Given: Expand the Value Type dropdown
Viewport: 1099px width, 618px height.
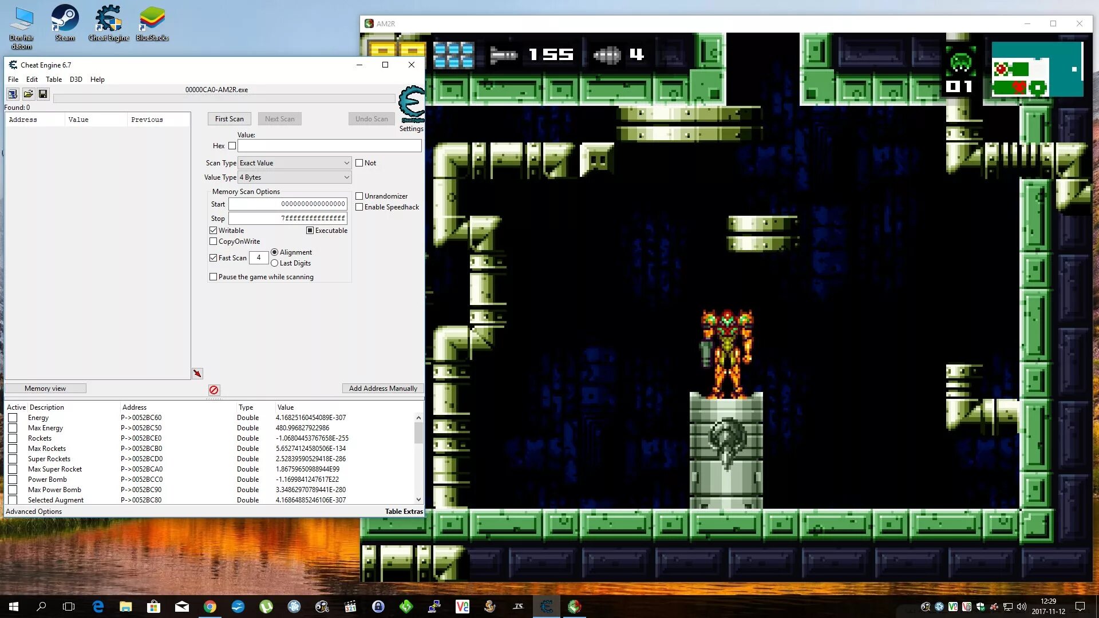Looking at the screenshot, I should [x=294, y=177].
